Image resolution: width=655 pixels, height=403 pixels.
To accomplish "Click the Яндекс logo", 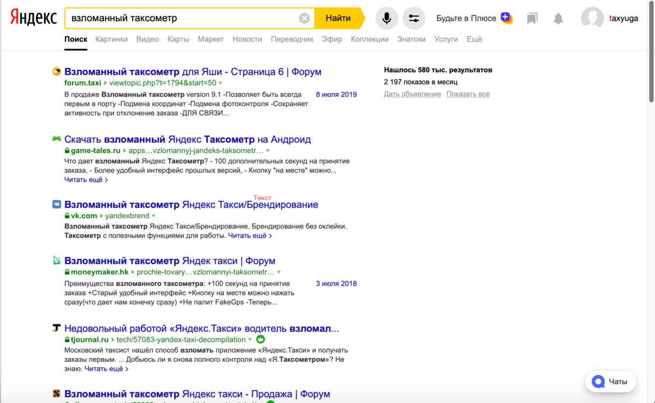I will point(33,18).
